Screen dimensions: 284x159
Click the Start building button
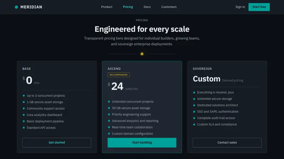click(142, 143)
